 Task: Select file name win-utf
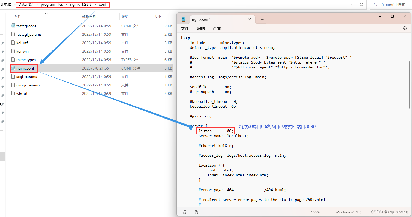pos(22,94)
